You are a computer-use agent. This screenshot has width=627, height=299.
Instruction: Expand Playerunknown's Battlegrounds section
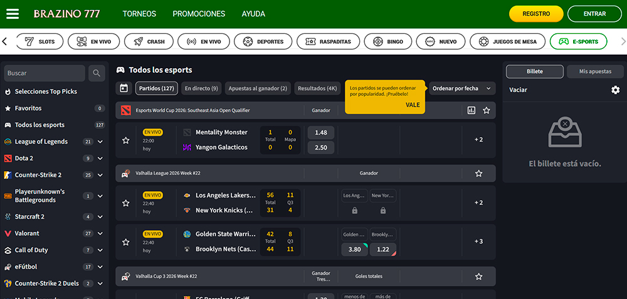coord(100,196)
